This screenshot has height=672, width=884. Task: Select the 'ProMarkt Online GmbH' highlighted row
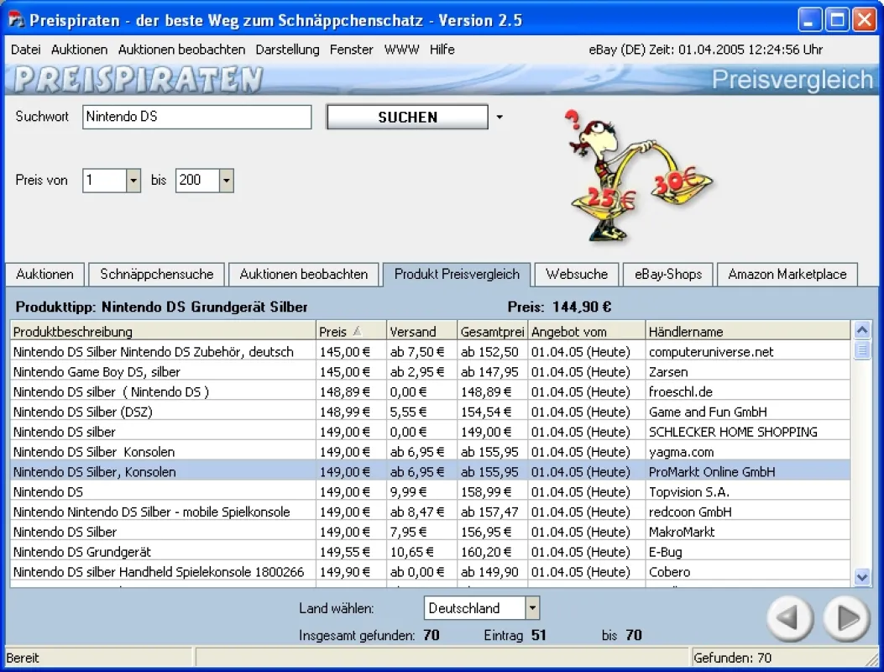[430, 472]
